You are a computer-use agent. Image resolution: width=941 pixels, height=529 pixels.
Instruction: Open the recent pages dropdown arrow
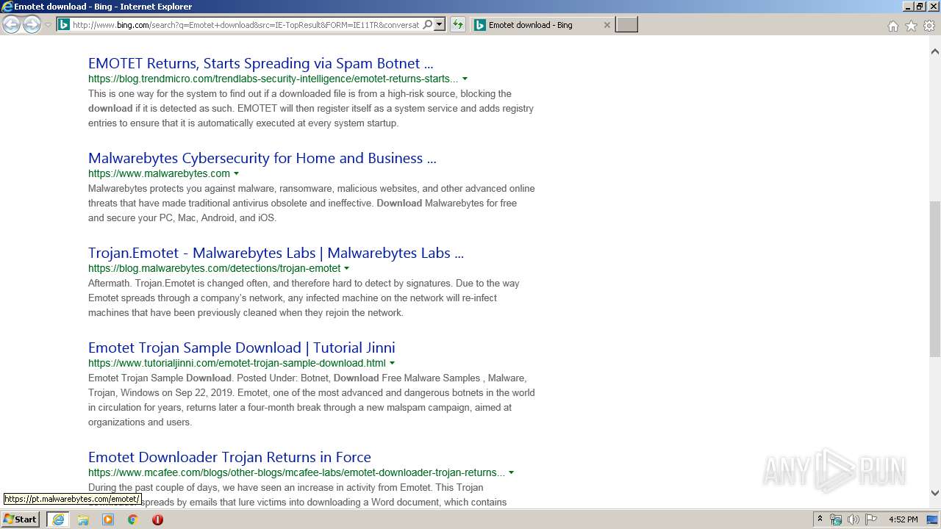point(48,25)
